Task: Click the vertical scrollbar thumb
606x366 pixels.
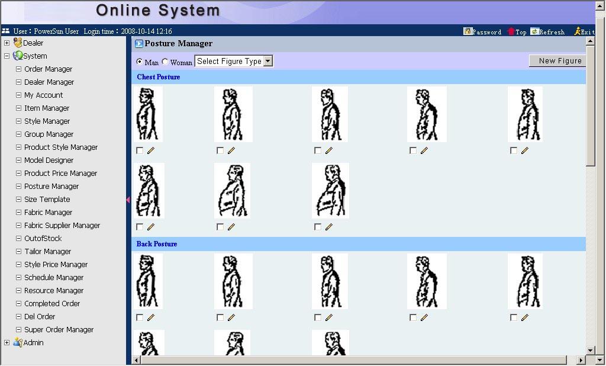Action: 590,105
